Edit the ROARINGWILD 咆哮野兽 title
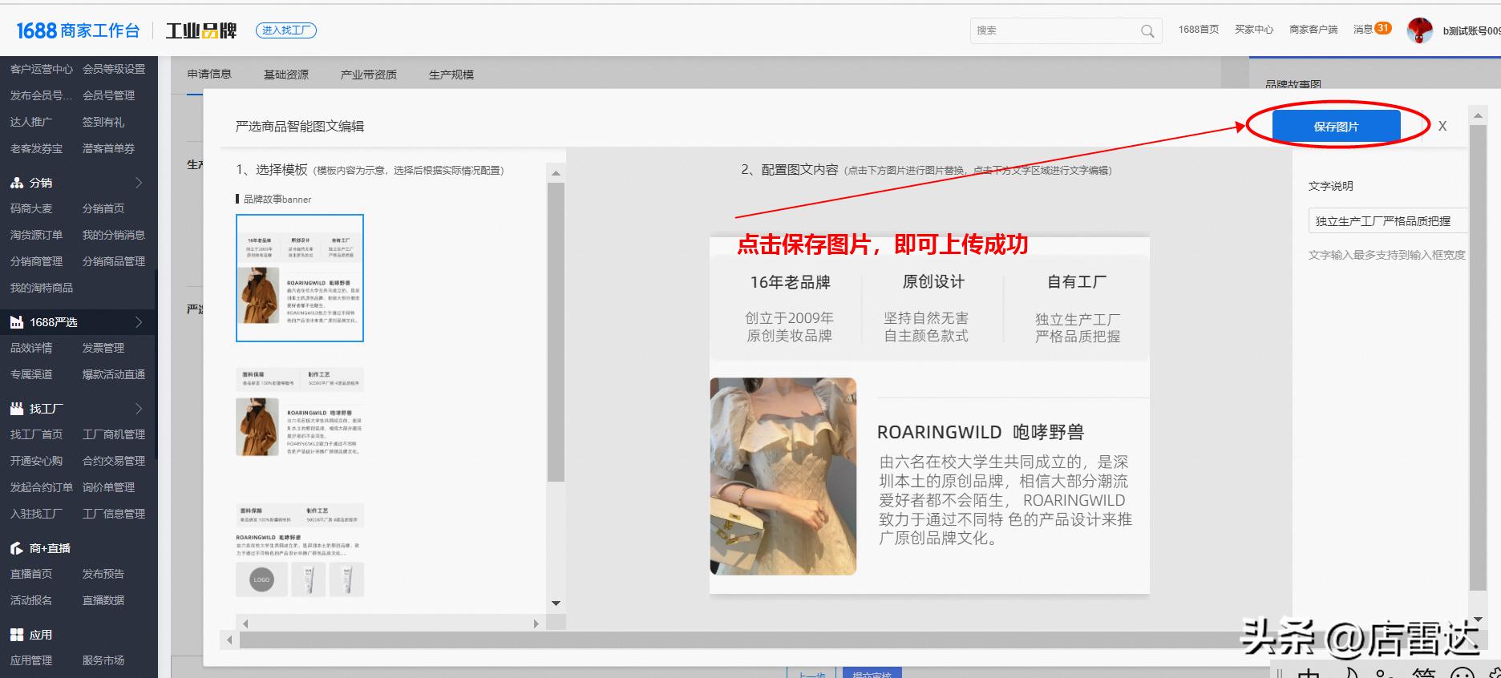1501x678 pixels. [981, 432]
